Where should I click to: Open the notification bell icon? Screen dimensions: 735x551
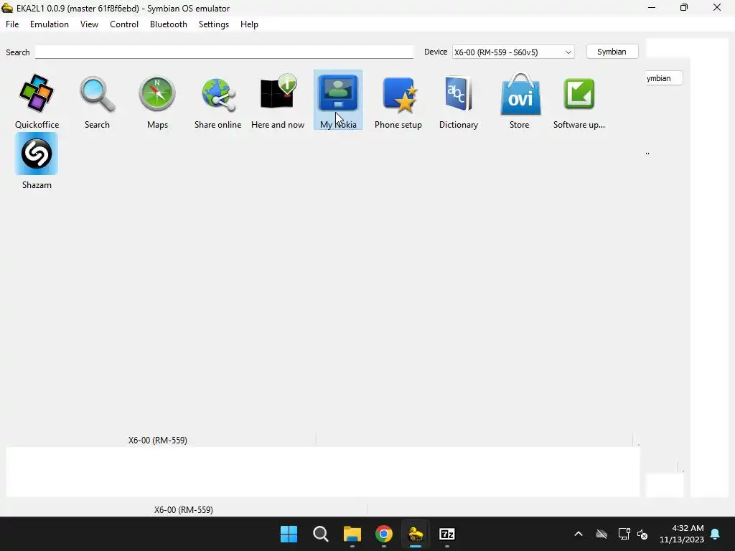coord(716,534)
